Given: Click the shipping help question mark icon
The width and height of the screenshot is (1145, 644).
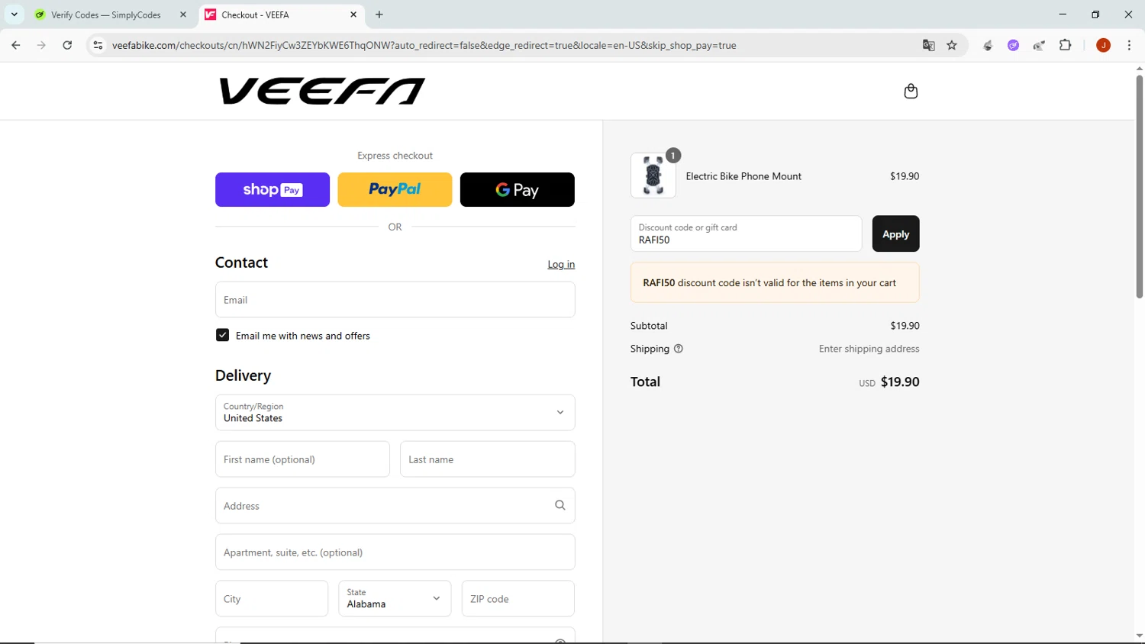Looking at the screenshot, I should click(x=679, y=349).
